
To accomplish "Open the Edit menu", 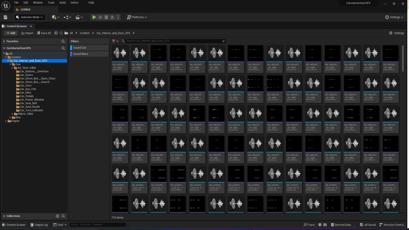I will [26, 3].
